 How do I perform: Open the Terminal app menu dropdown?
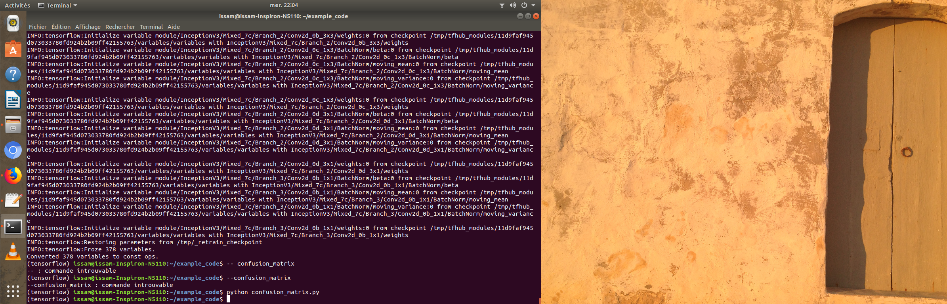[57, 5]
